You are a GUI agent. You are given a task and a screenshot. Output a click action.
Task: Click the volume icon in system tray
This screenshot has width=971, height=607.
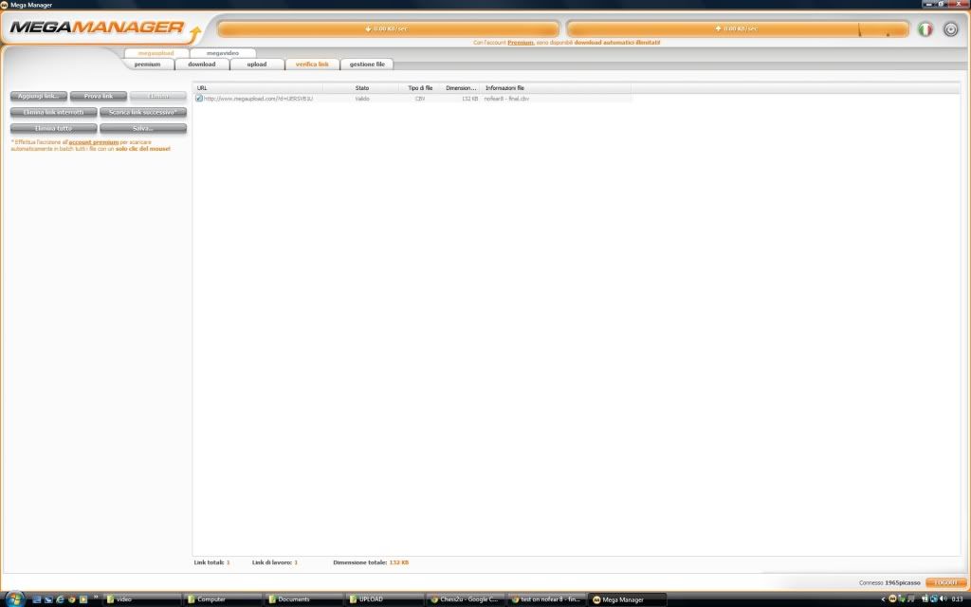click(944, 599)
